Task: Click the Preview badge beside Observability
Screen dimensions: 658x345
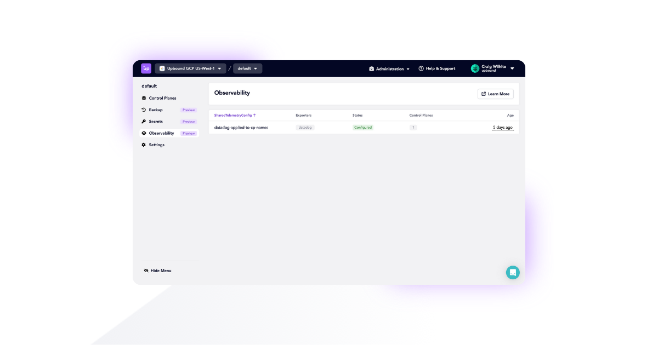Action: (x=189, y=133)
